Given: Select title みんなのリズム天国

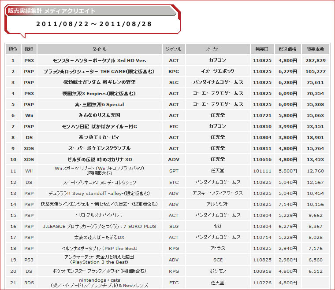Looking at the screenshot, I should (x=99, y=115).
